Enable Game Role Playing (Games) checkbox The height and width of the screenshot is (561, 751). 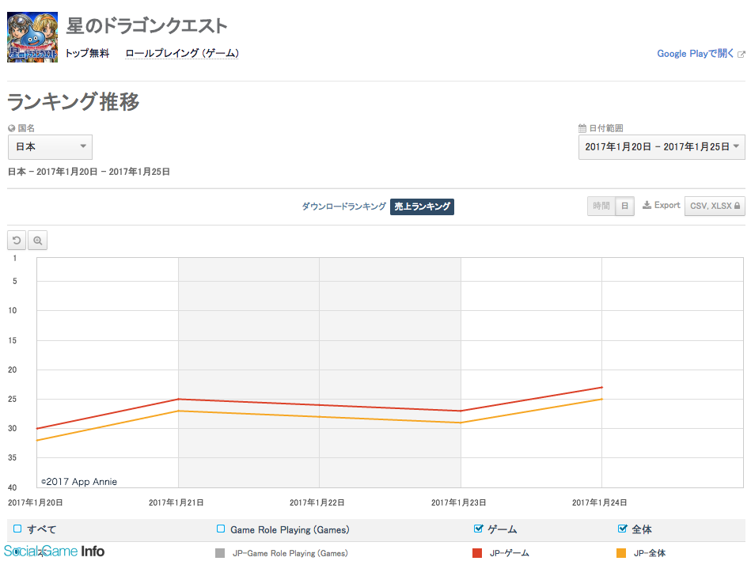click(221, 529)
